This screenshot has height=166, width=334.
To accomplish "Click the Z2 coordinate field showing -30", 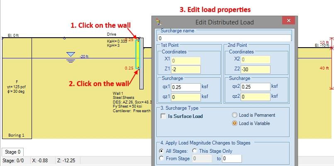I will pos(256,69).
